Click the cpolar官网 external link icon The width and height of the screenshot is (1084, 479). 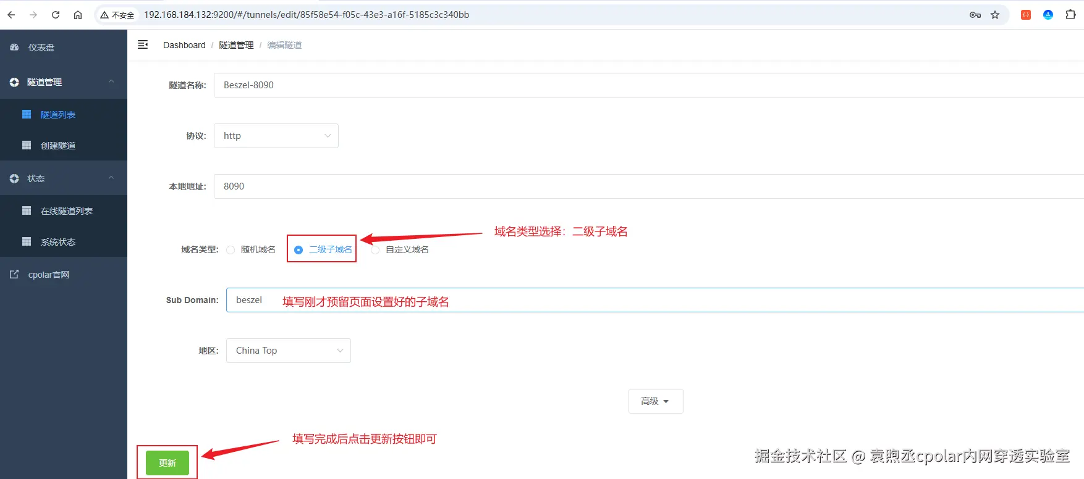click(x=14, y=274)
